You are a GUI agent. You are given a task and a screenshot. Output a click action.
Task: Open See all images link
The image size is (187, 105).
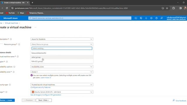click(x=36, y=95)
